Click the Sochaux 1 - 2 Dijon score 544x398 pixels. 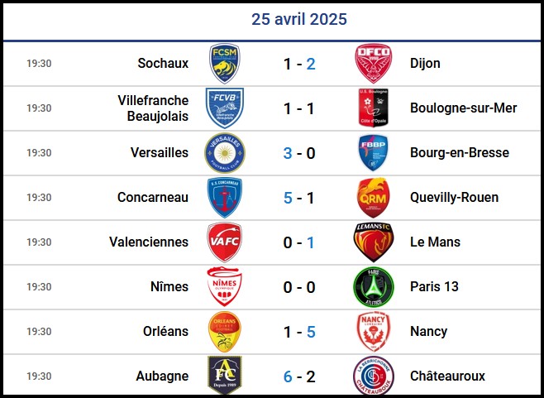[x=298, y=63]
